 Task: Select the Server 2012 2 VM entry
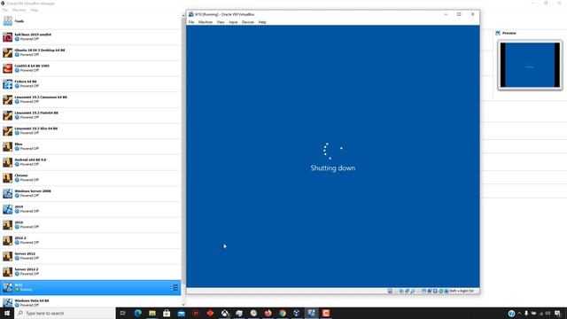coord(90,272)
